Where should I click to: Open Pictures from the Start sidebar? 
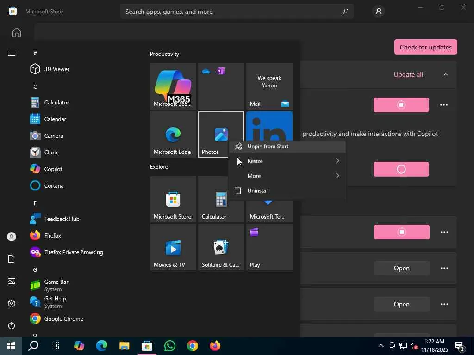click(12, 281)
